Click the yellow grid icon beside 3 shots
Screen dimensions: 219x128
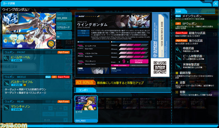[25, 85]
